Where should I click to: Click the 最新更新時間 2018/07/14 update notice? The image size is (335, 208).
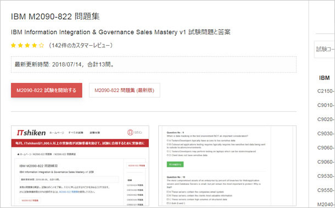click(154, 64)
